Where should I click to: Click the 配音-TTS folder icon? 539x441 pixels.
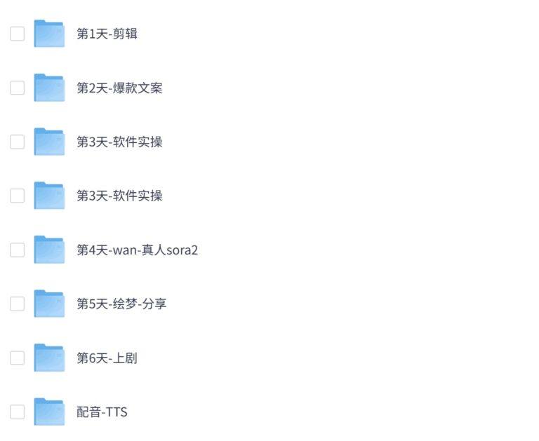[48, 412]
